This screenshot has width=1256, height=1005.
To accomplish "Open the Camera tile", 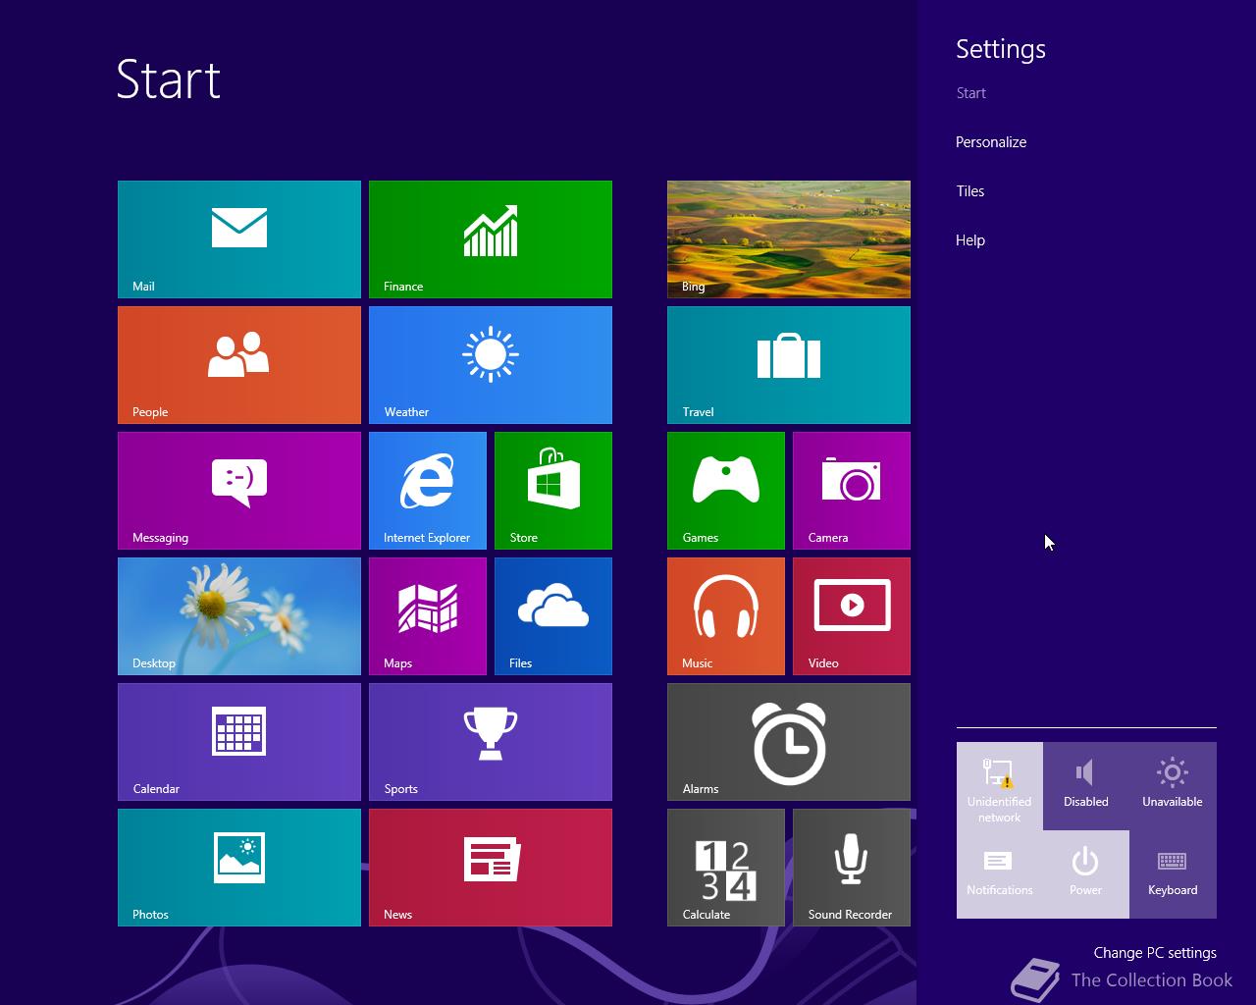I will [852, 491].
